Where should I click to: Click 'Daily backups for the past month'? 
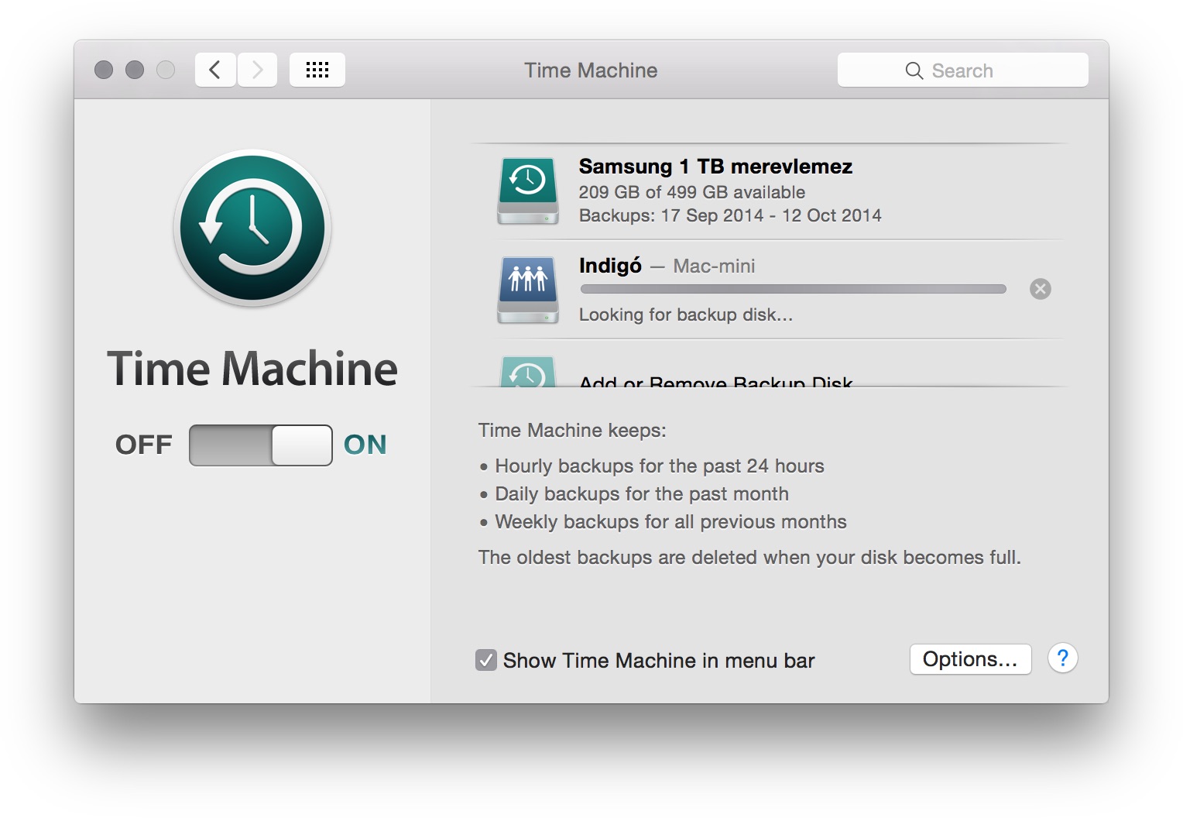click(x=642, y=493)
